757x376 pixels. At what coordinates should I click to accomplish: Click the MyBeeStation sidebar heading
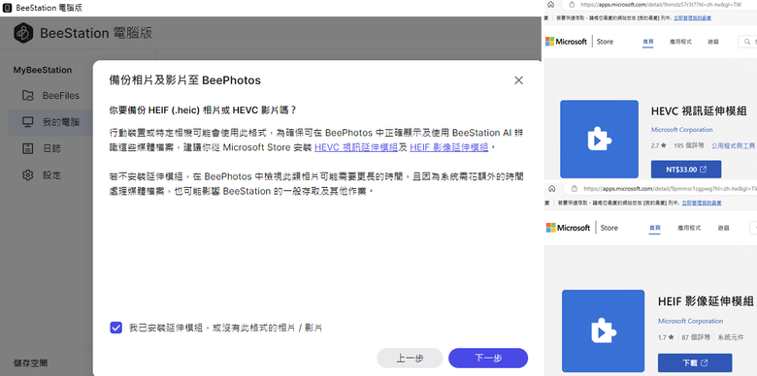click(43, 70)
